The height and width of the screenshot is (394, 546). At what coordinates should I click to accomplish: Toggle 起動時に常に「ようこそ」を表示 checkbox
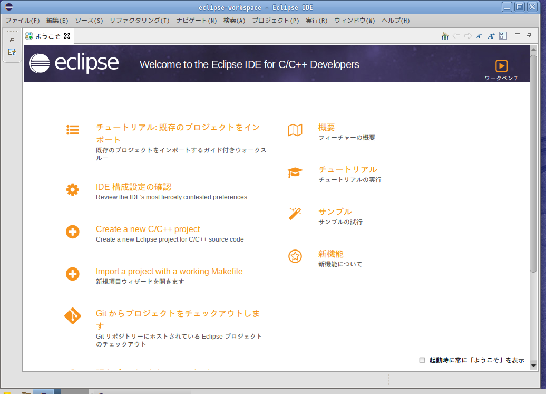[x=422, y=360]
